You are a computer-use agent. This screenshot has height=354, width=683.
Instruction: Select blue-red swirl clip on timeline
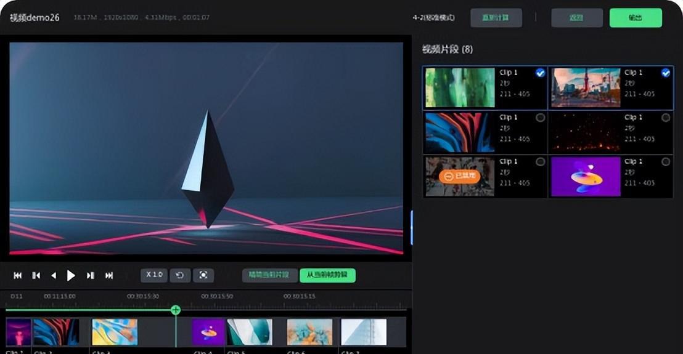56,332
